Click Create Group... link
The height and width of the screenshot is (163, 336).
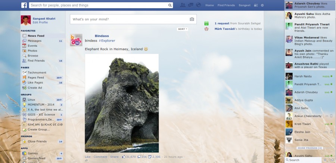coord(38,130)
